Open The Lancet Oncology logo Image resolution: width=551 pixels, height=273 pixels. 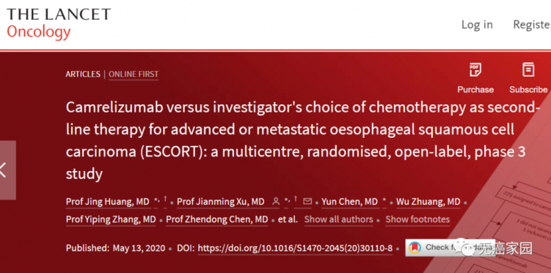point(59,23)
